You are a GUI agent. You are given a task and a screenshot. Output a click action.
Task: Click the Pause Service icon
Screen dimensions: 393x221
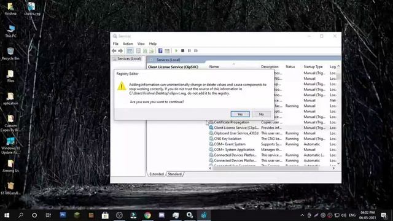click(189, 50)
